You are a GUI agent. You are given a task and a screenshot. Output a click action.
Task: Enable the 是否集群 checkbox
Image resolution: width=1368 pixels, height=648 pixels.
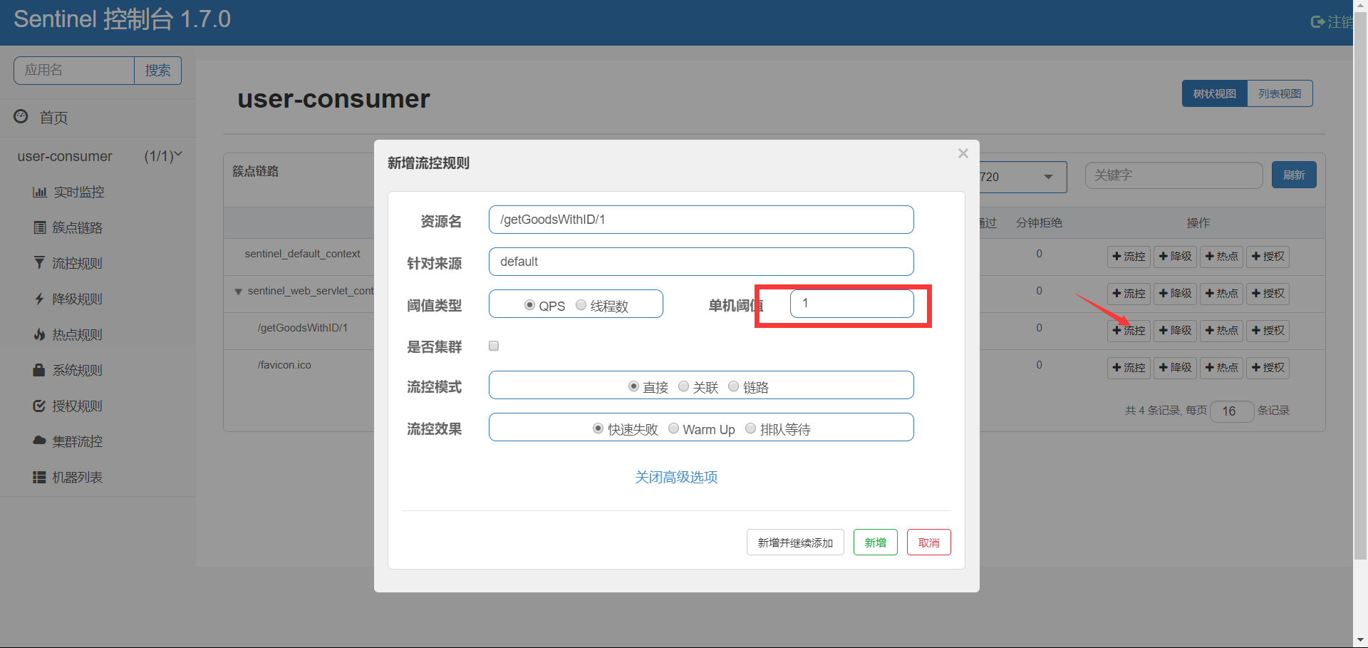(494, 346)
